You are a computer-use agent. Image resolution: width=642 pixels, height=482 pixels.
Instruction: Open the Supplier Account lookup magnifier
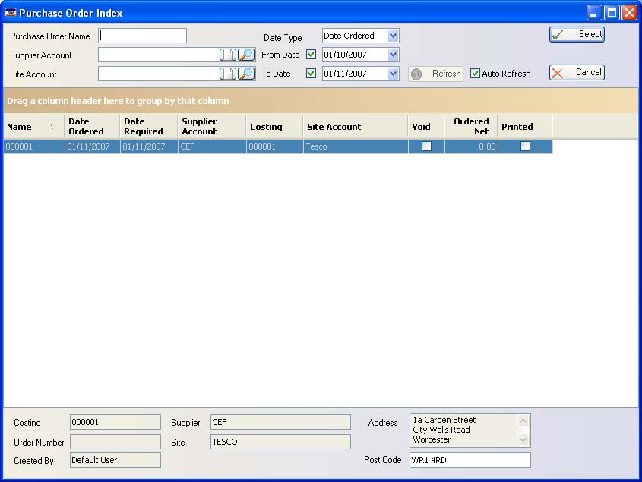point(245,55)
